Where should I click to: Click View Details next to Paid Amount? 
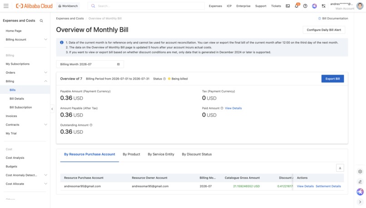click(233, 108)
